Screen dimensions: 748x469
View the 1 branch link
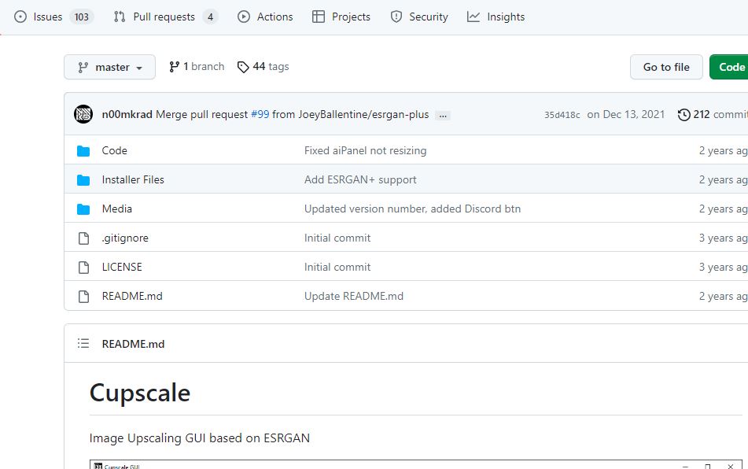coord(197,66)
